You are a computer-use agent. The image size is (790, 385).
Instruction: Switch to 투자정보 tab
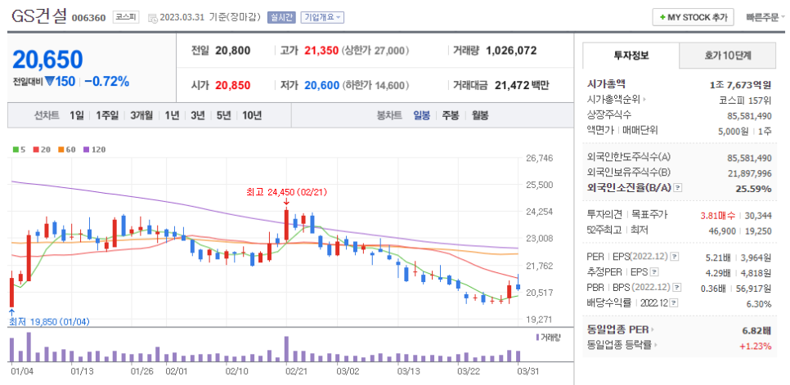[x=631, y=56]
